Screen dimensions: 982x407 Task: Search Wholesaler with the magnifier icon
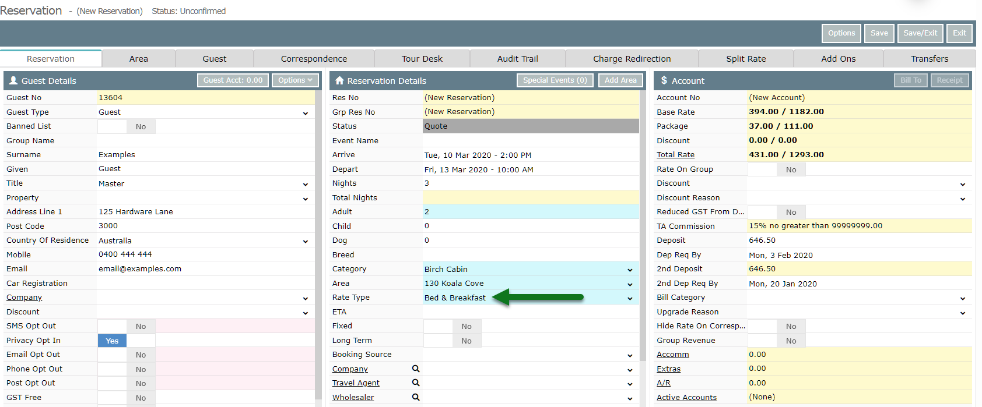[416, 397]
